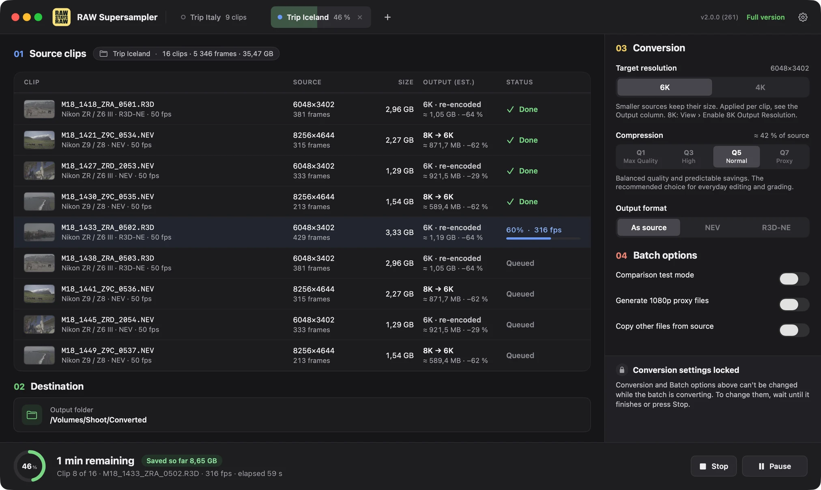Set output format to As source
The image size is (821, 490).
tap(649, 227)
